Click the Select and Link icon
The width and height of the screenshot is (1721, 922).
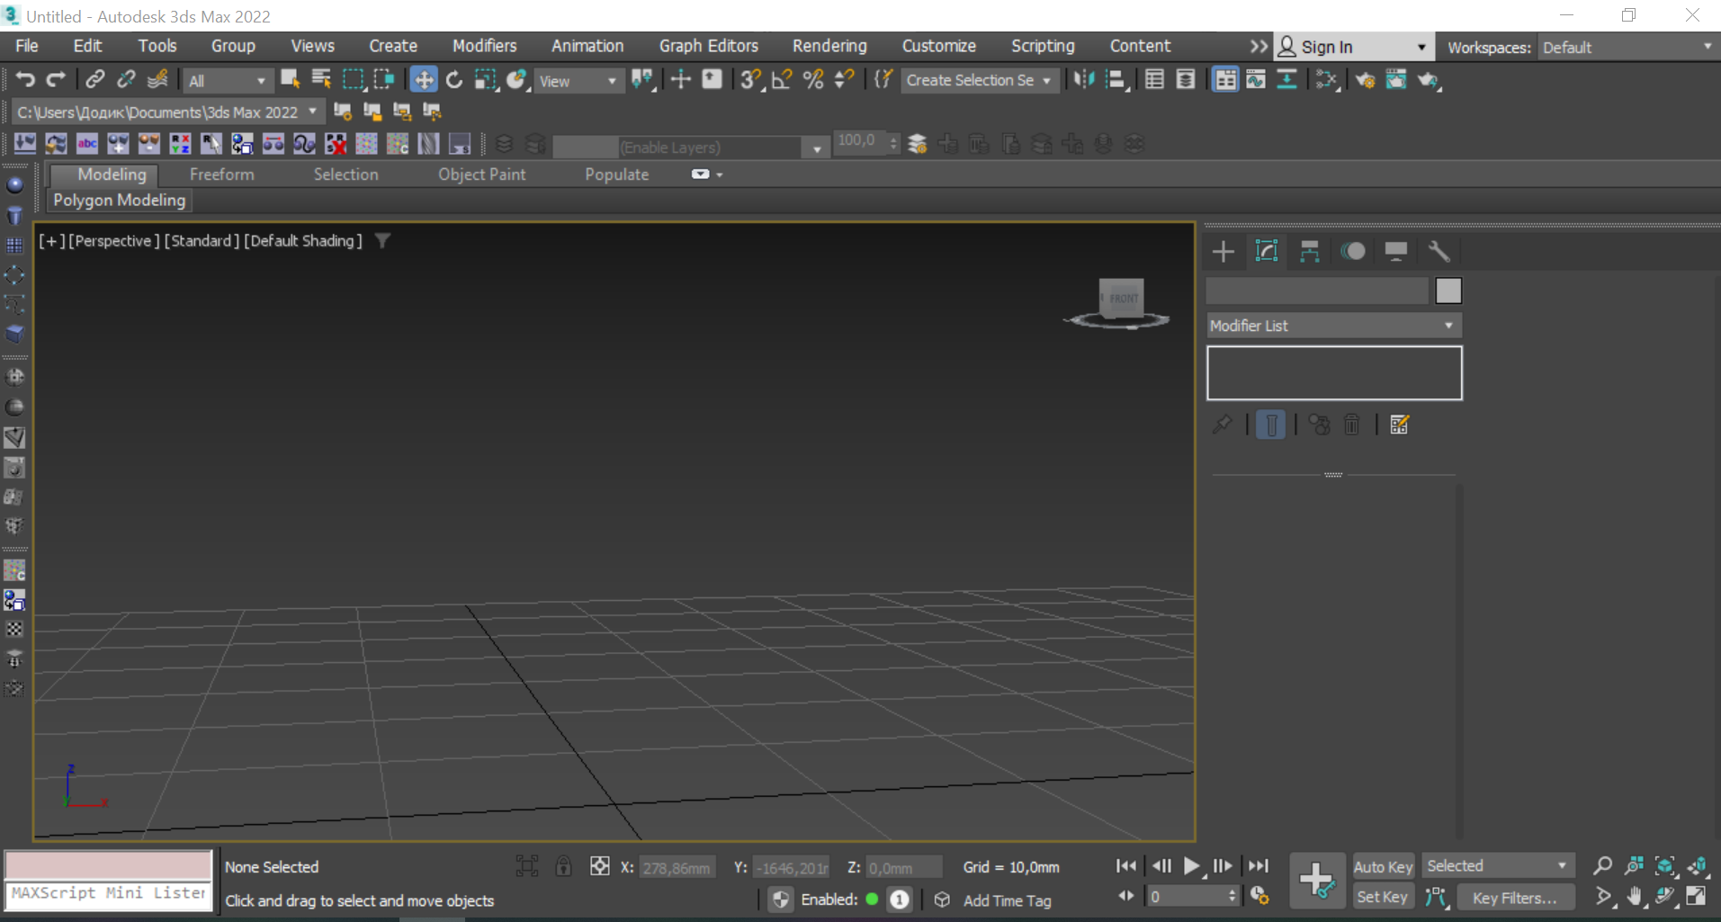[94, 80]
